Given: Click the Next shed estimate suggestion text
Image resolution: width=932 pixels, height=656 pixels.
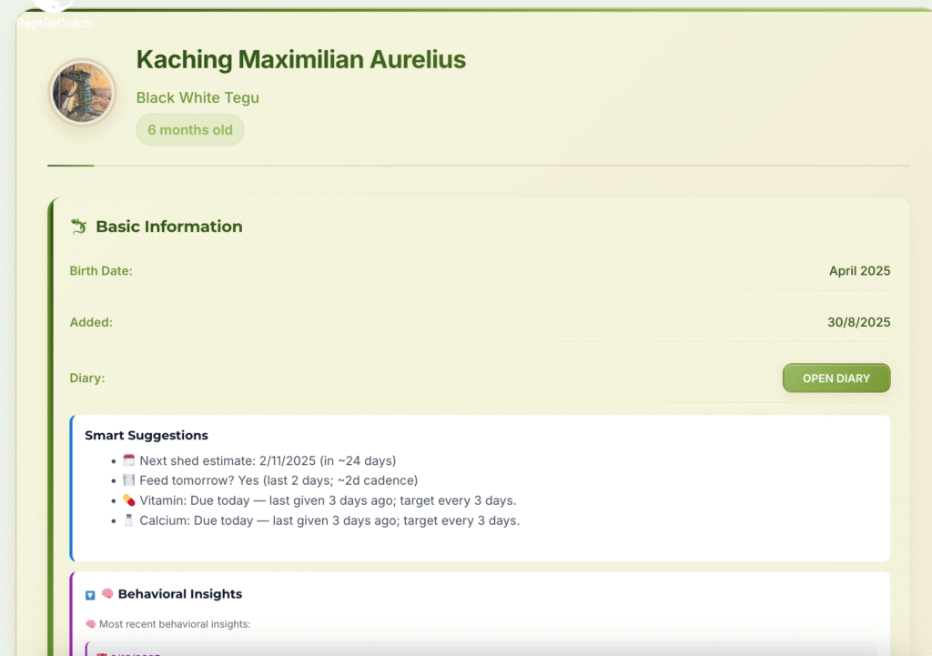Looking at the screenshot, I should coord(268,460).
